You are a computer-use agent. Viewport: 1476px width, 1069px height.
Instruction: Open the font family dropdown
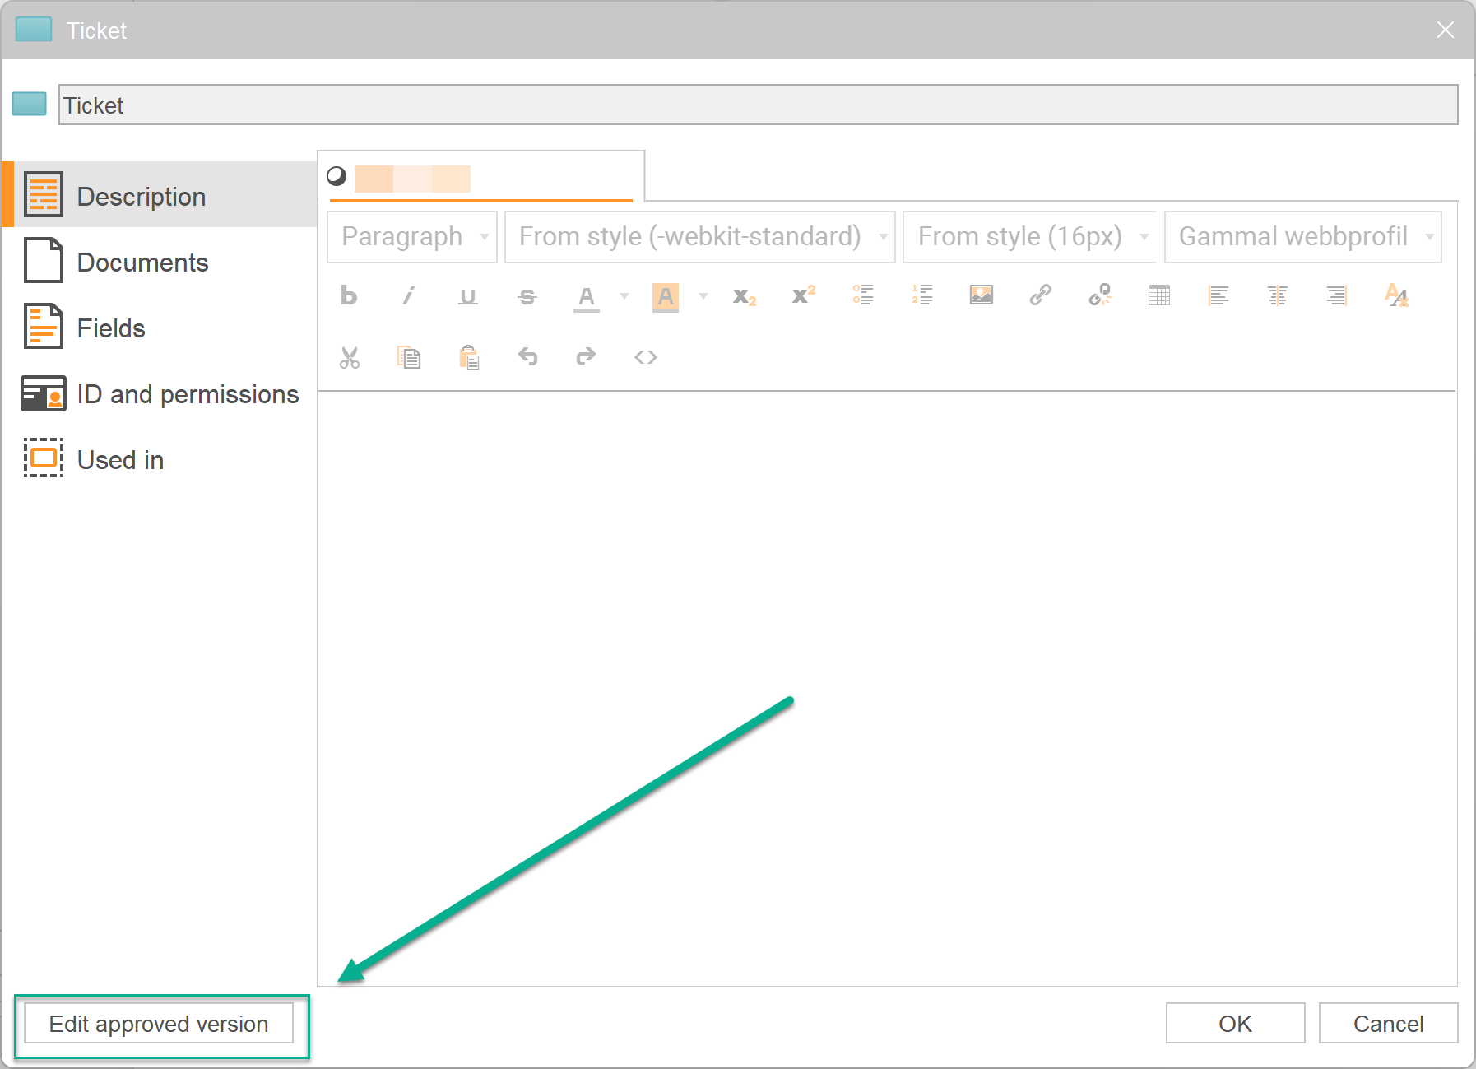699,236
